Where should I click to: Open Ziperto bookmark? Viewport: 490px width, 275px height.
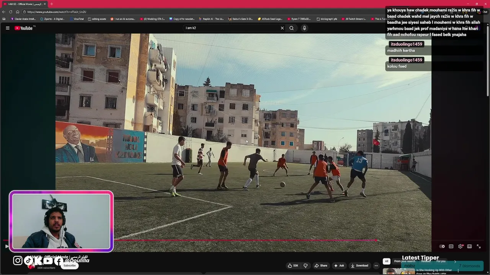pyautogui.click(x=52, y=19)
